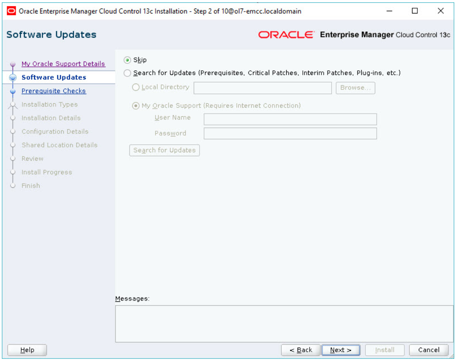Click the Installation Types step label
This screenshot has width=457, height=362.
[49, 104]
